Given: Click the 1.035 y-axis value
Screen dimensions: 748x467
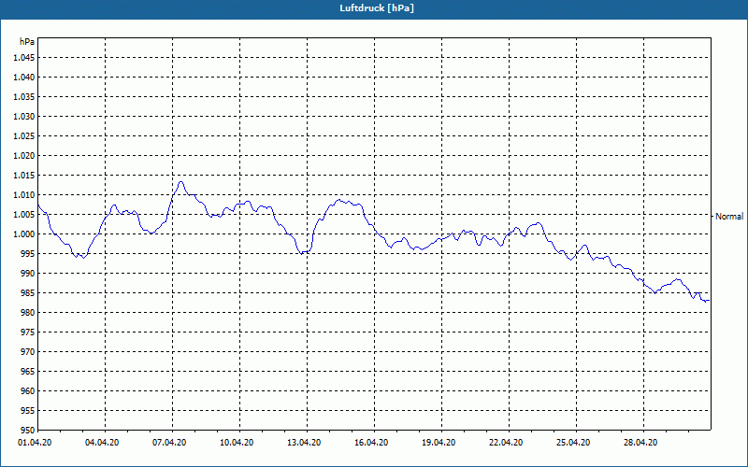Looking at the screenshot, I should 24,97.
